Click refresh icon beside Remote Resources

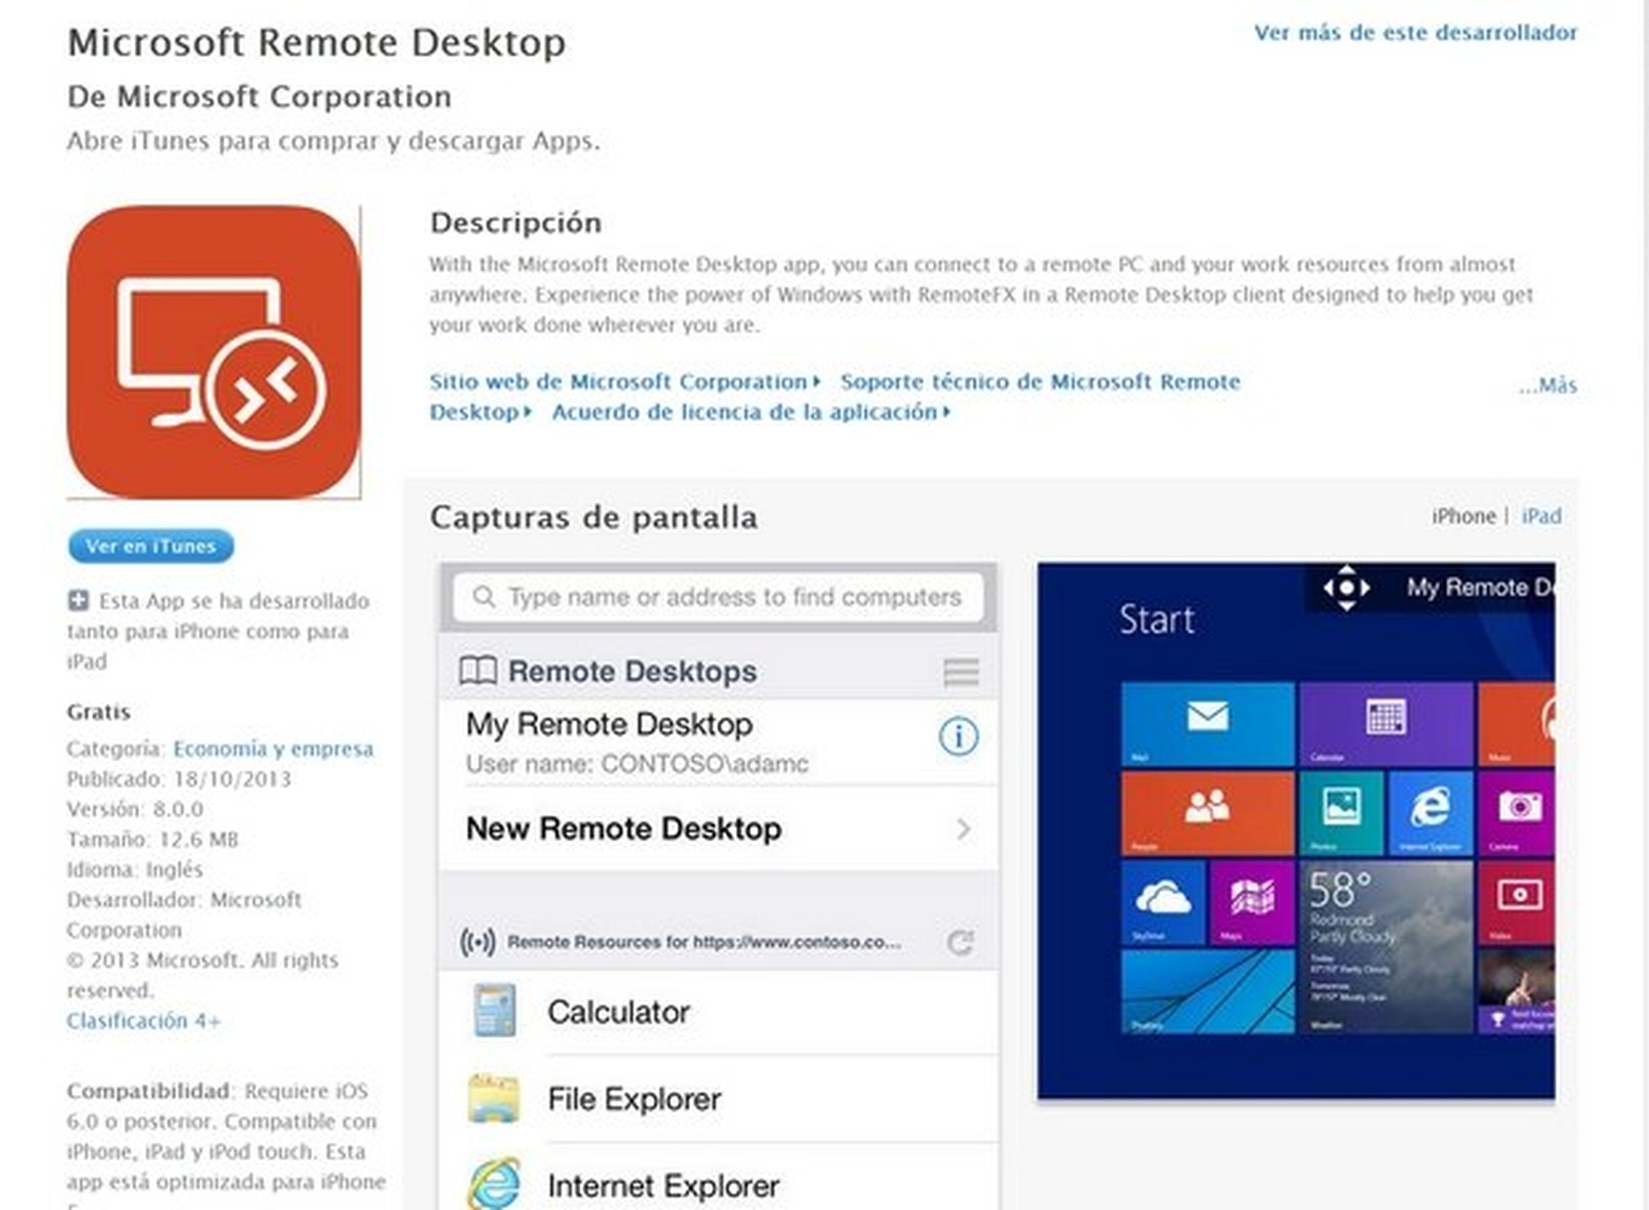960,942
